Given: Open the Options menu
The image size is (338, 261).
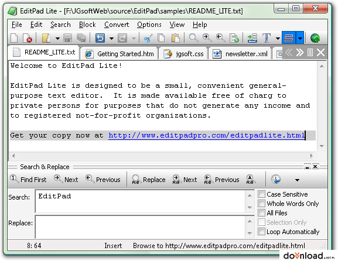Looking at the screenshot, I should [149, 25].
